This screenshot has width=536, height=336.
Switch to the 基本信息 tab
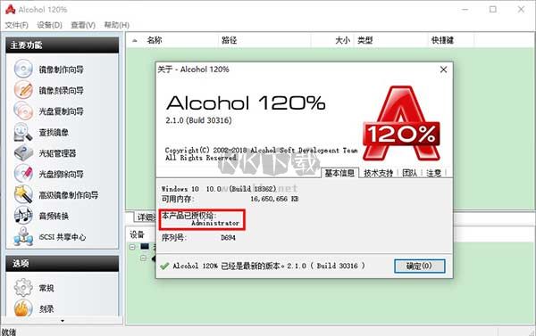(339, 173)
